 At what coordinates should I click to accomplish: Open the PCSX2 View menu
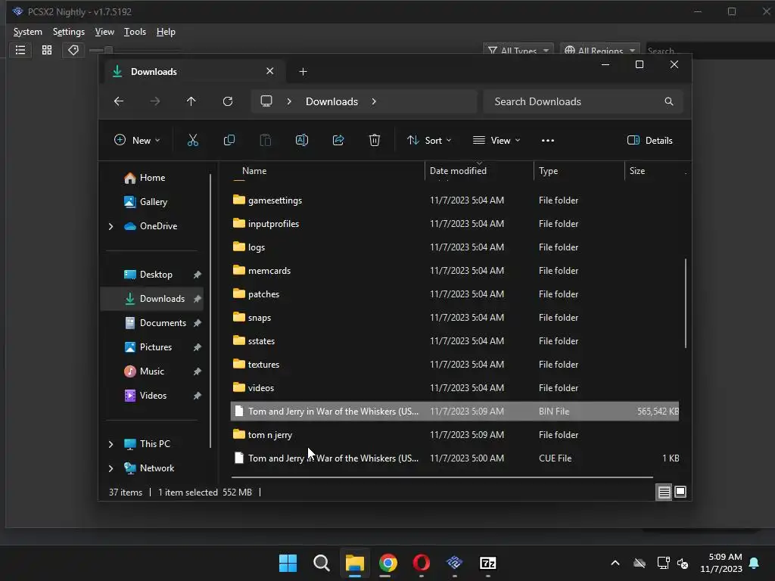[104, 32]
